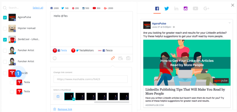Screen dimensions: 237x112
Task: Click the Tesla Facebook sub-profile logo
Action: (x=19, y=82)
